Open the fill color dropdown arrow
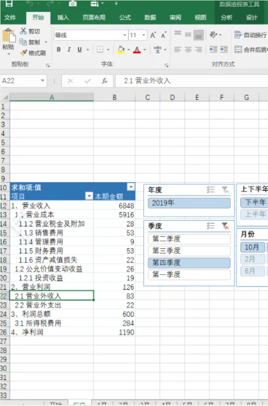 pyautogui.click(x=129, y=50)
